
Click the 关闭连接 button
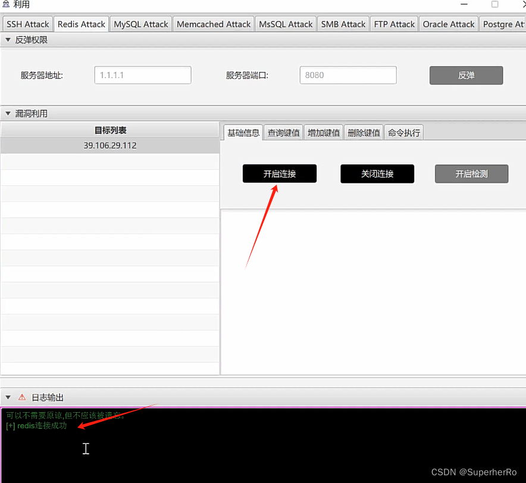coord(377,173)
